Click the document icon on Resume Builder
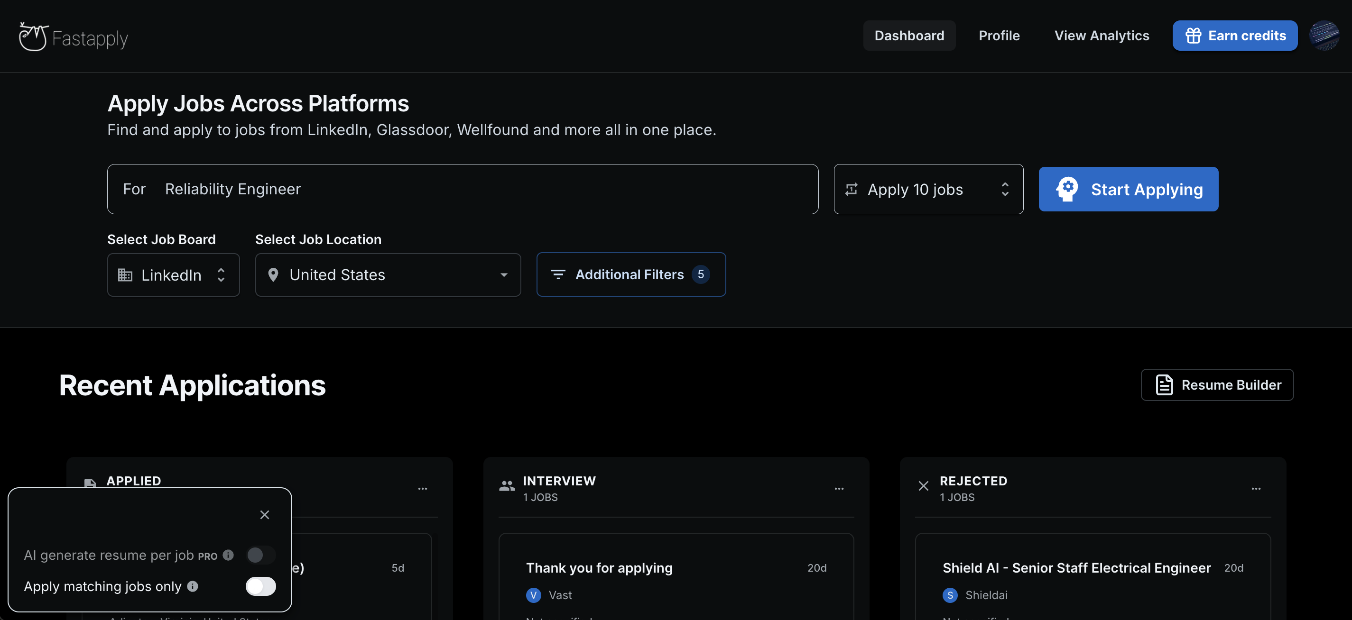Viewport: 1352px width, 620px height. [x=1164, y=385]
